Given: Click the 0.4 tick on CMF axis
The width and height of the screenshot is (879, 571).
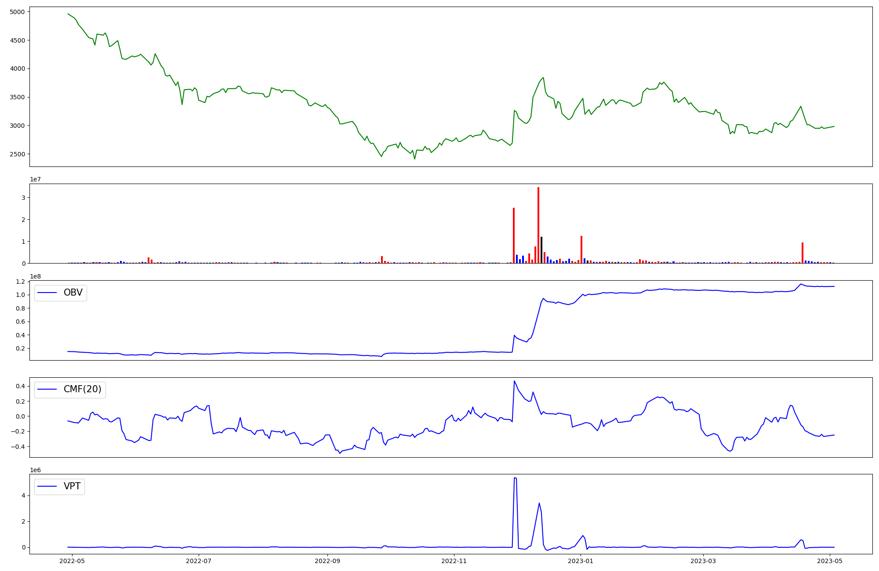Looking at the screenshot, I should [21, 386].
